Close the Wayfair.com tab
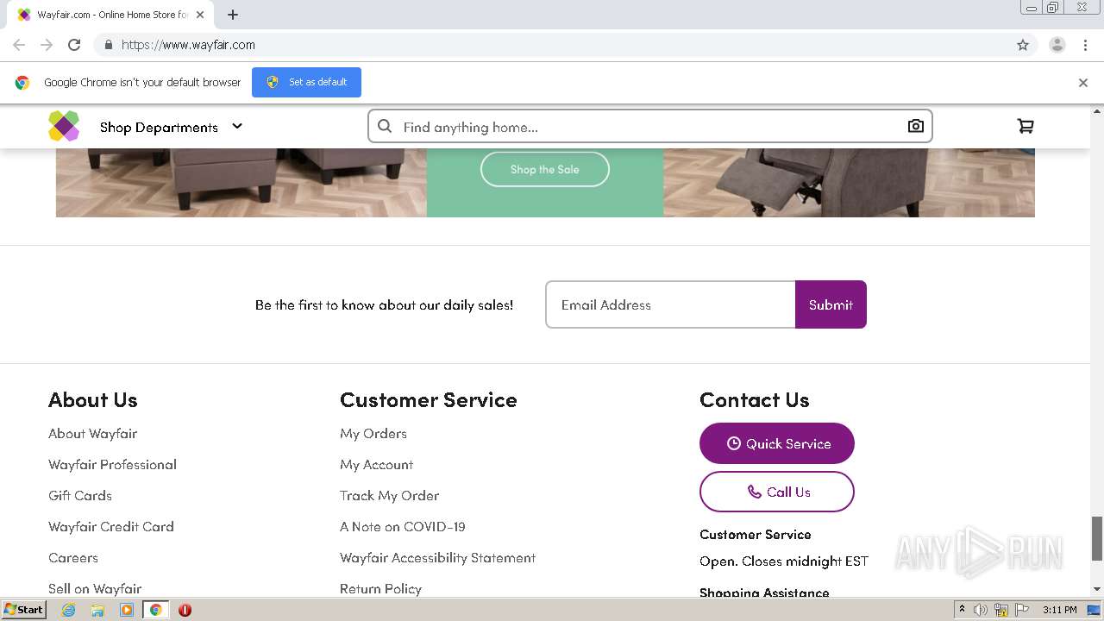The width and height of the screenshot is (1104, 621). pyautogui.click(x=200, y=15)
